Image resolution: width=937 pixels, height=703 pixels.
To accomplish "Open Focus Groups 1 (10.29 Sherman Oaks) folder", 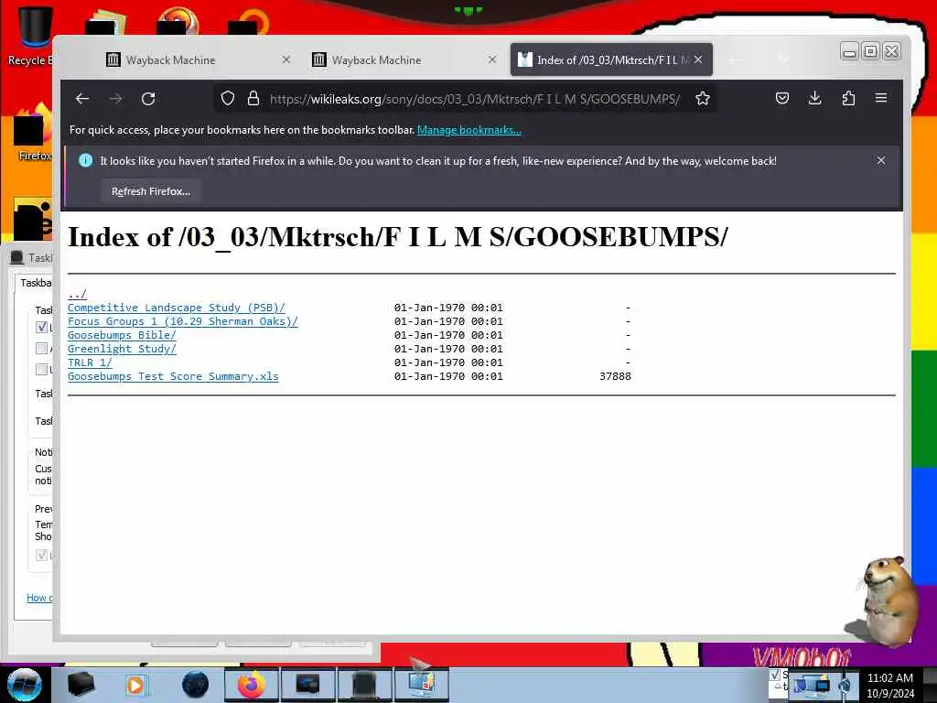I will (x=182, y=321).
